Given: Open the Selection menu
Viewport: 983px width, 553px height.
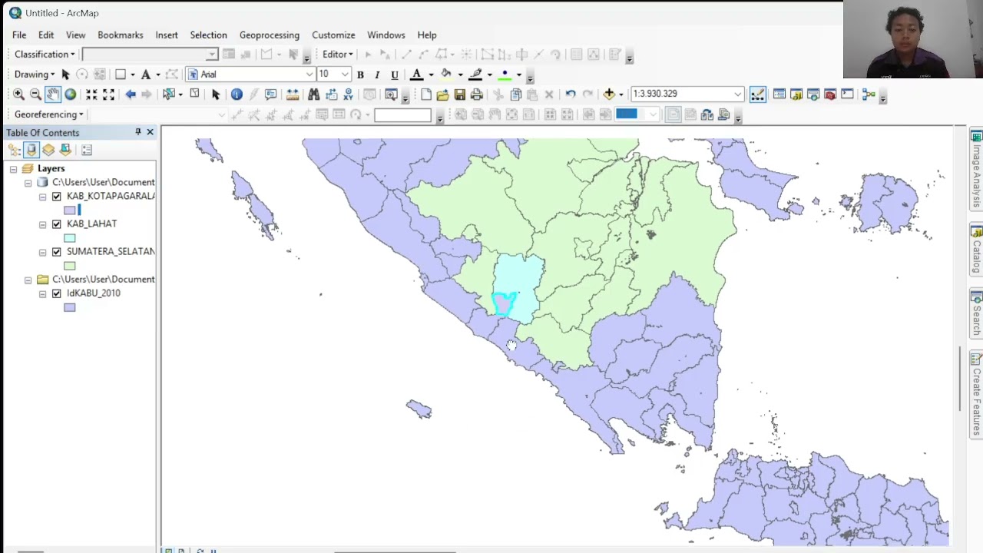Looking at the screenshot, I should pos(208,35).
